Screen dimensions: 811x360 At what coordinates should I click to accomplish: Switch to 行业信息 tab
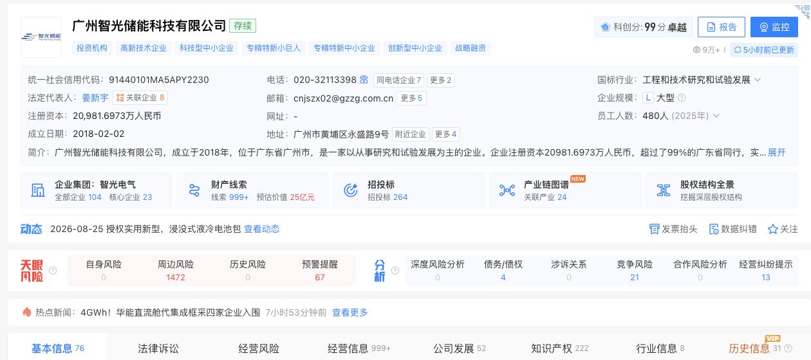tap(660, 348)
